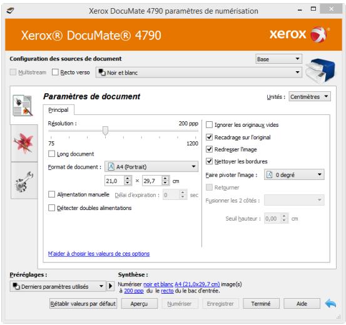346x325 pixels.
Task: Click the Fusionner les 2 côtés dropdown
Action: point(294,200)
